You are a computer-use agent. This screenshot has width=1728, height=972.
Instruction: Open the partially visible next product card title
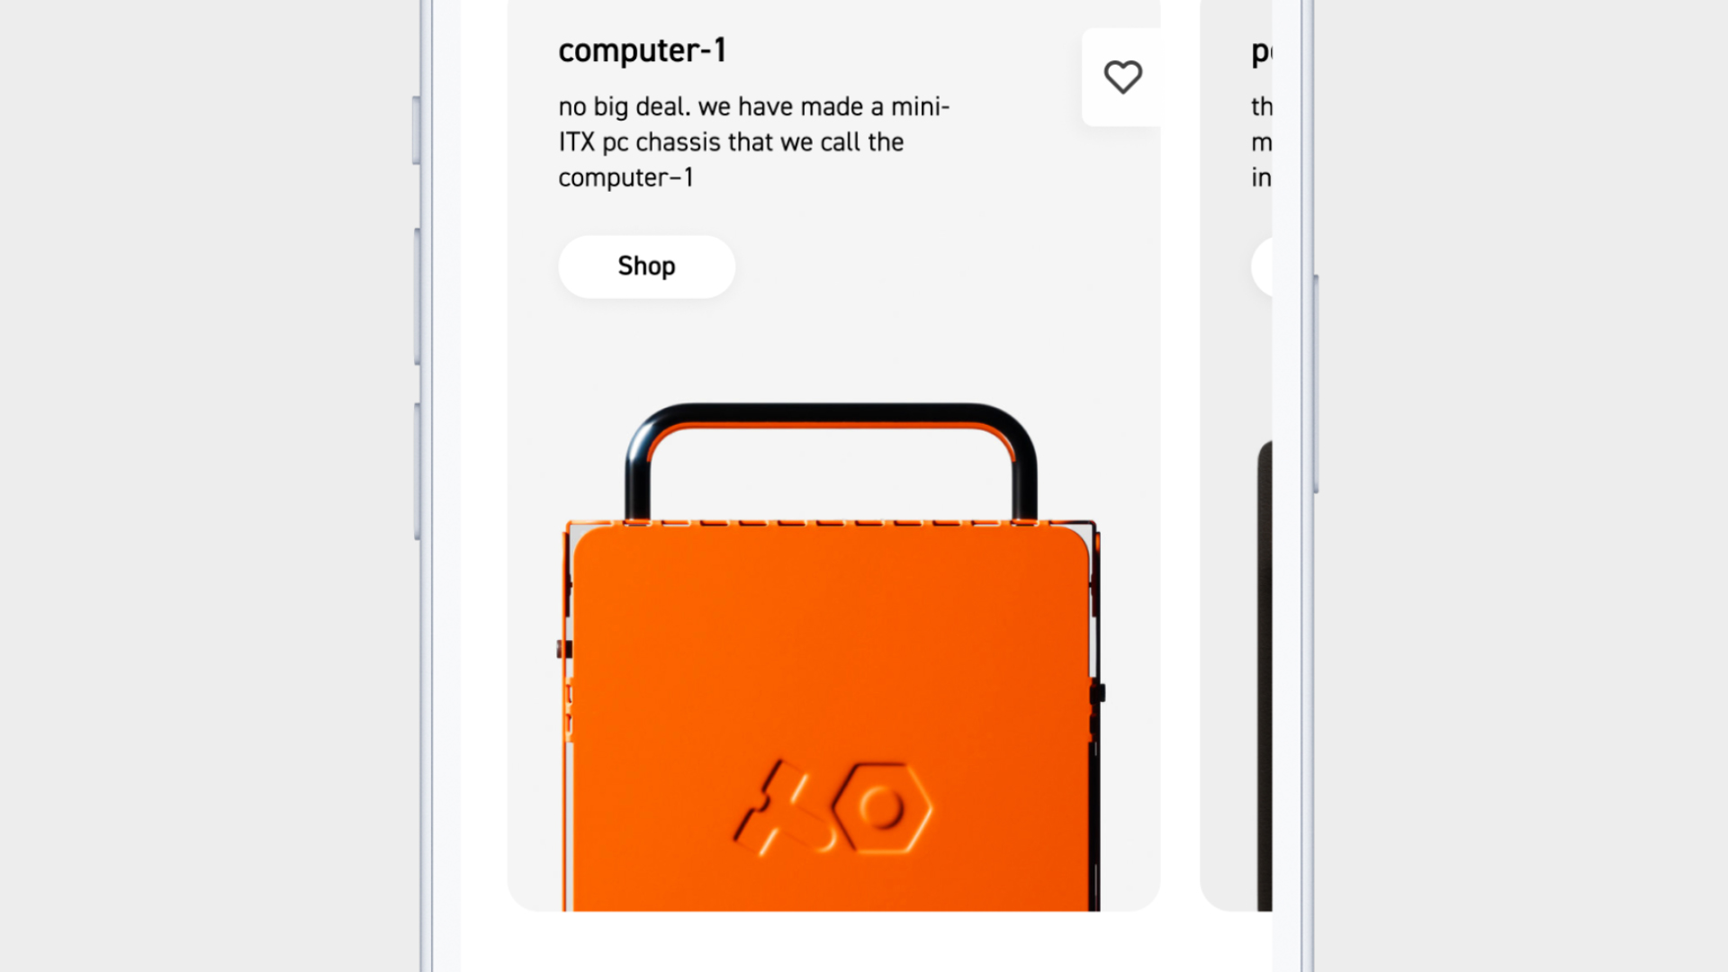tap(1261, 52)
